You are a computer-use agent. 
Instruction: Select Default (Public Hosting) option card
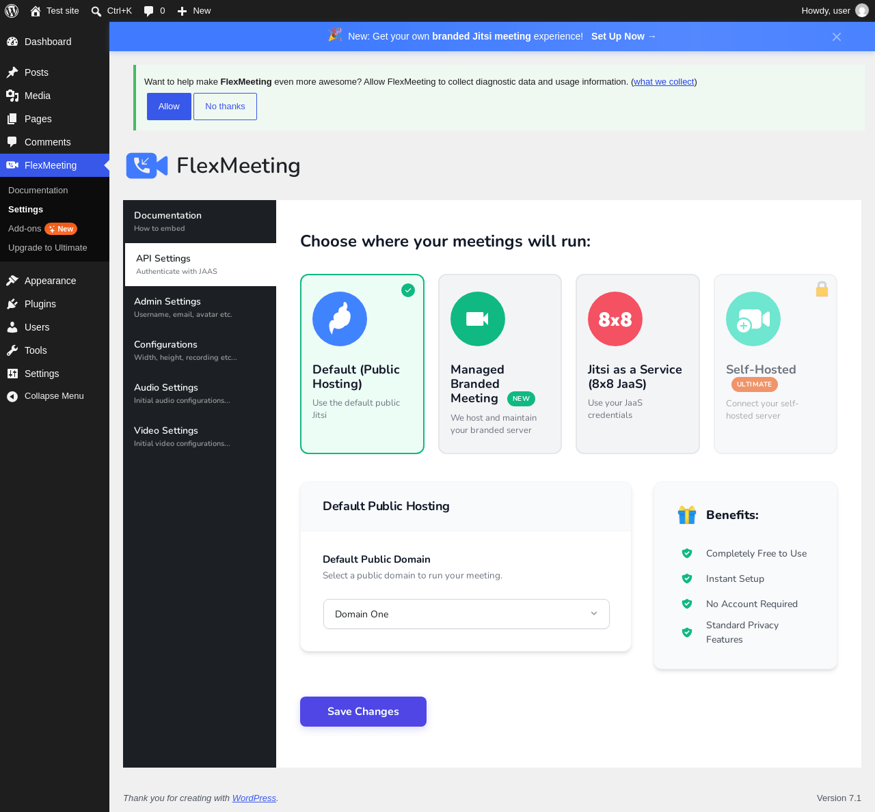(362, 364)
